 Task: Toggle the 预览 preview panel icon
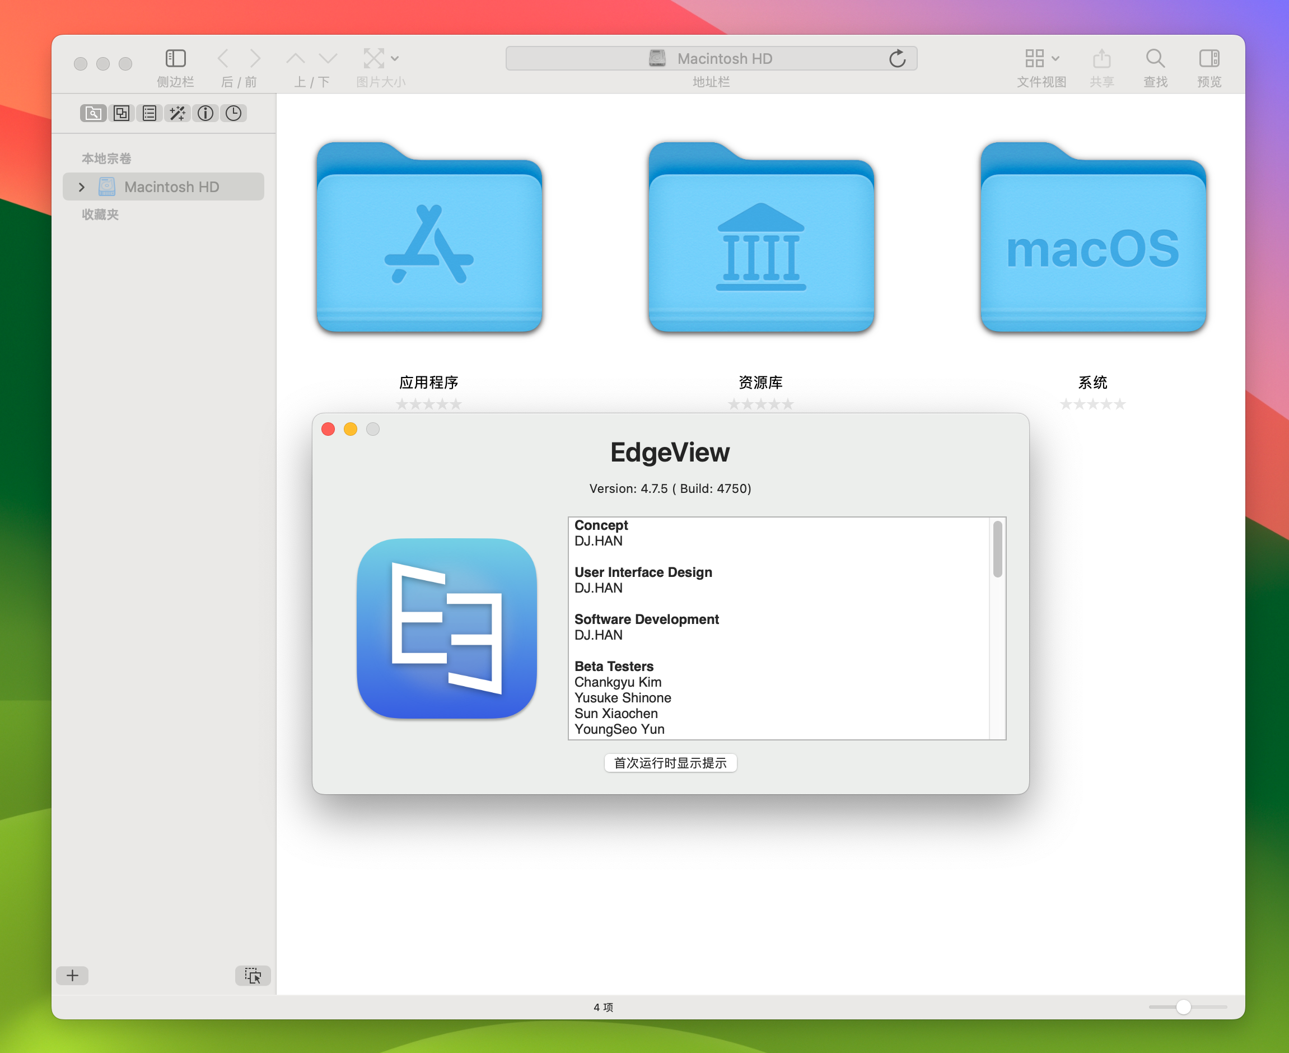click(x=1209, y=58)
